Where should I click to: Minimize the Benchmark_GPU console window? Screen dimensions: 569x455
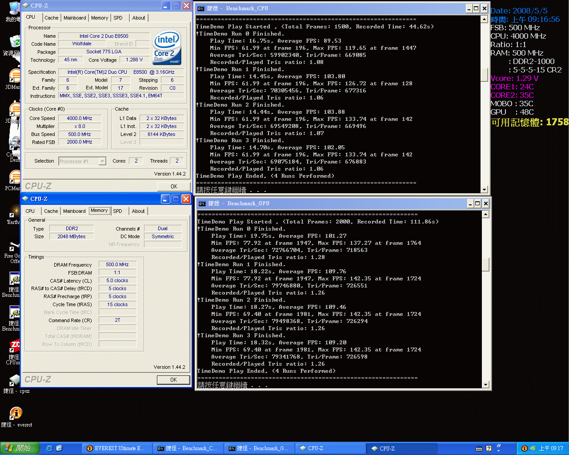pos(470,204)
